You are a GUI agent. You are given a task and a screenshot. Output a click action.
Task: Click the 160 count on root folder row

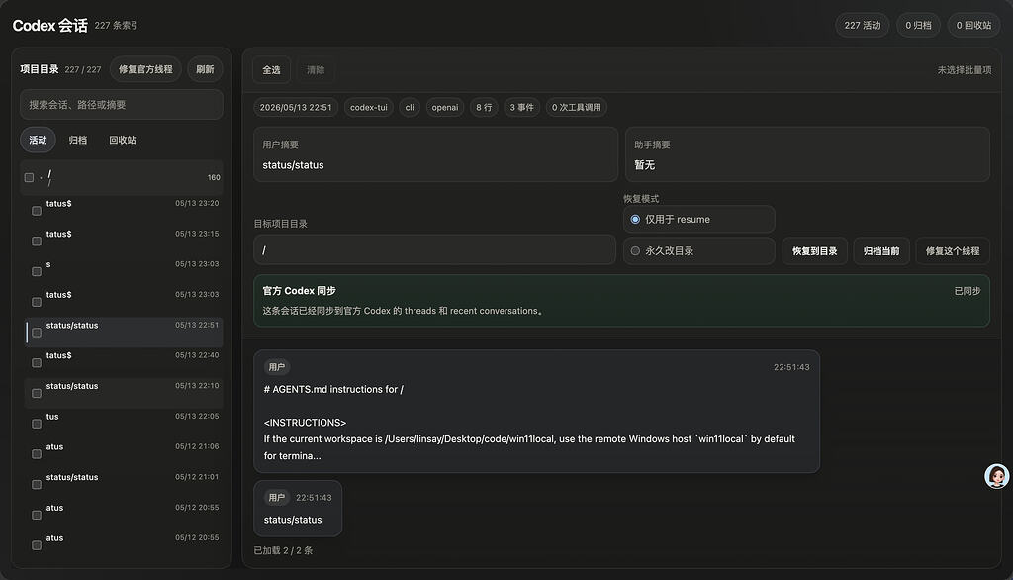[x=214, y=178]
